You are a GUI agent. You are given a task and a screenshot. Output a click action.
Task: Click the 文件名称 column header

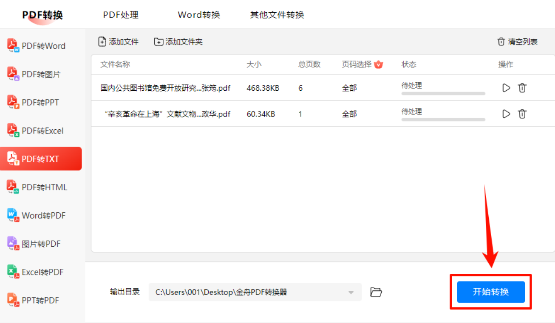(x=115, y=64)
